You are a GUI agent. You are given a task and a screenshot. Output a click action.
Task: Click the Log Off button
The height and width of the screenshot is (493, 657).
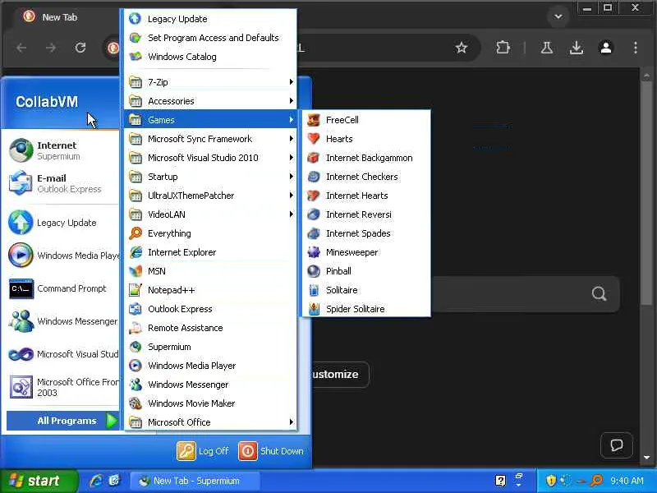(x=203, y=451)
